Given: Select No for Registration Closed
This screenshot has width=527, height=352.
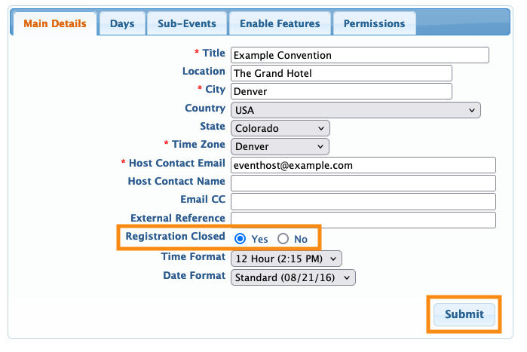Looking at the screenshot, I should [x=283, y=239].
